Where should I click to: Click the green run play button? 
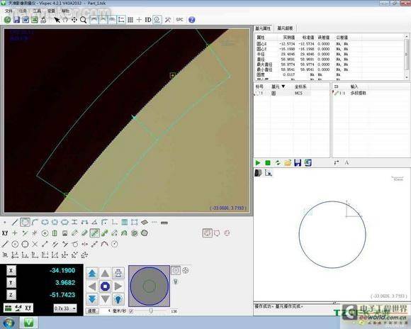tap(258, 163)
